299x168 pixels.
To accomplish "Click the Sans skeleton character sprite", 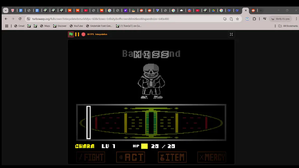I will click(x=151, y=81).
